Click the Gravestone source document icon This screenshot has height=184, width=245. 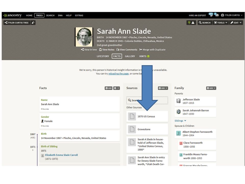[132, 129]
